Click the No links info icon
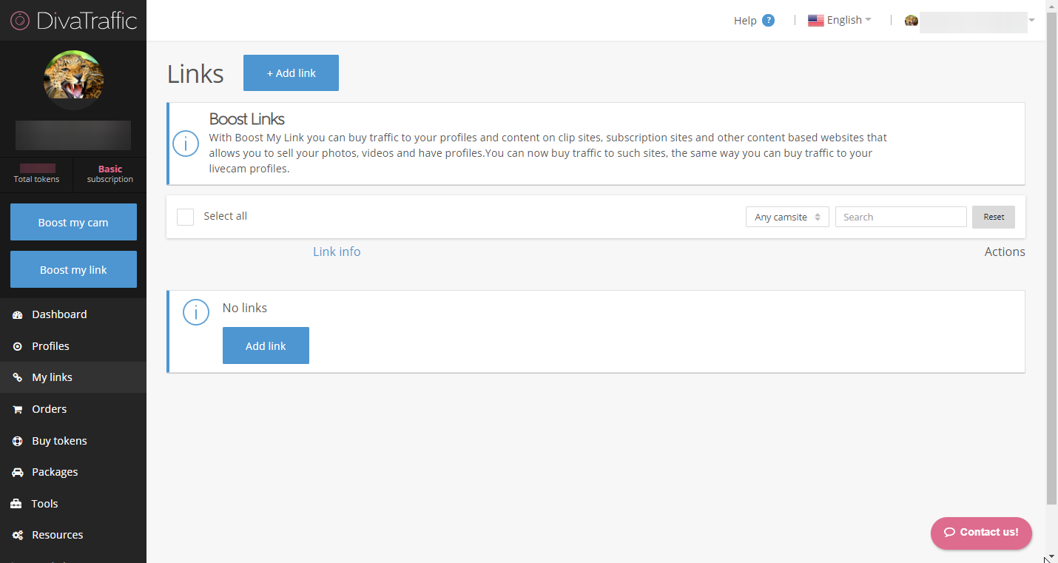Image resolution: width=1058 pixels, height=563 pixels. [196, 312]
